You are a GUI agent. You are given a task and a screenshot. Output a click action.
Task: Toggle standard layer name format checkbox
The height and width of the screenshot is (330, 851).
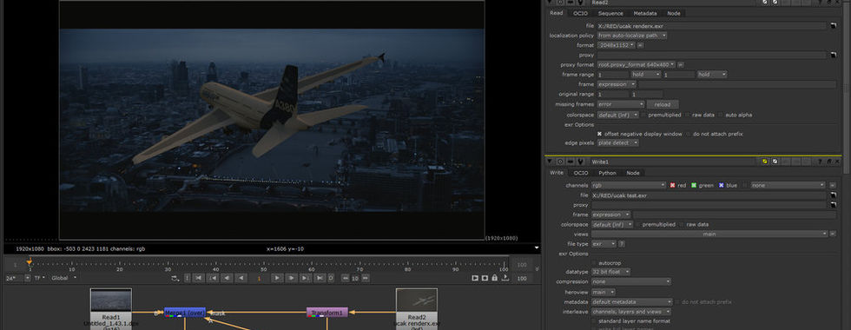click(594, 321)
